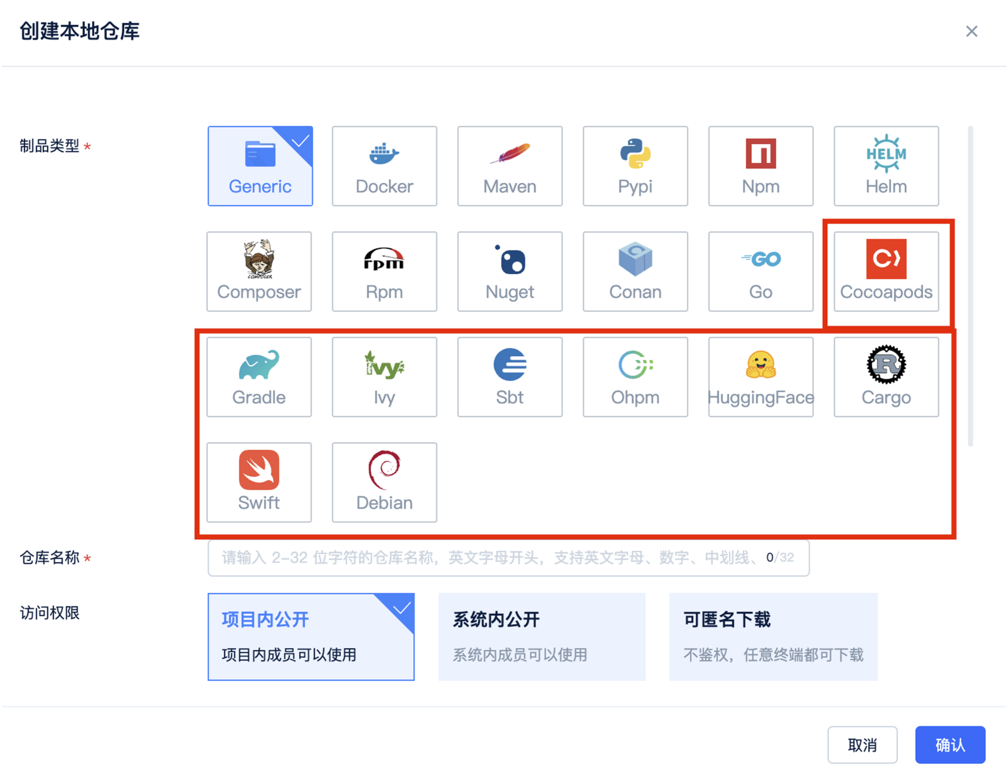Select Npm as artifact type
This screenshot has height=776, width=1008.
coord(760,166)
